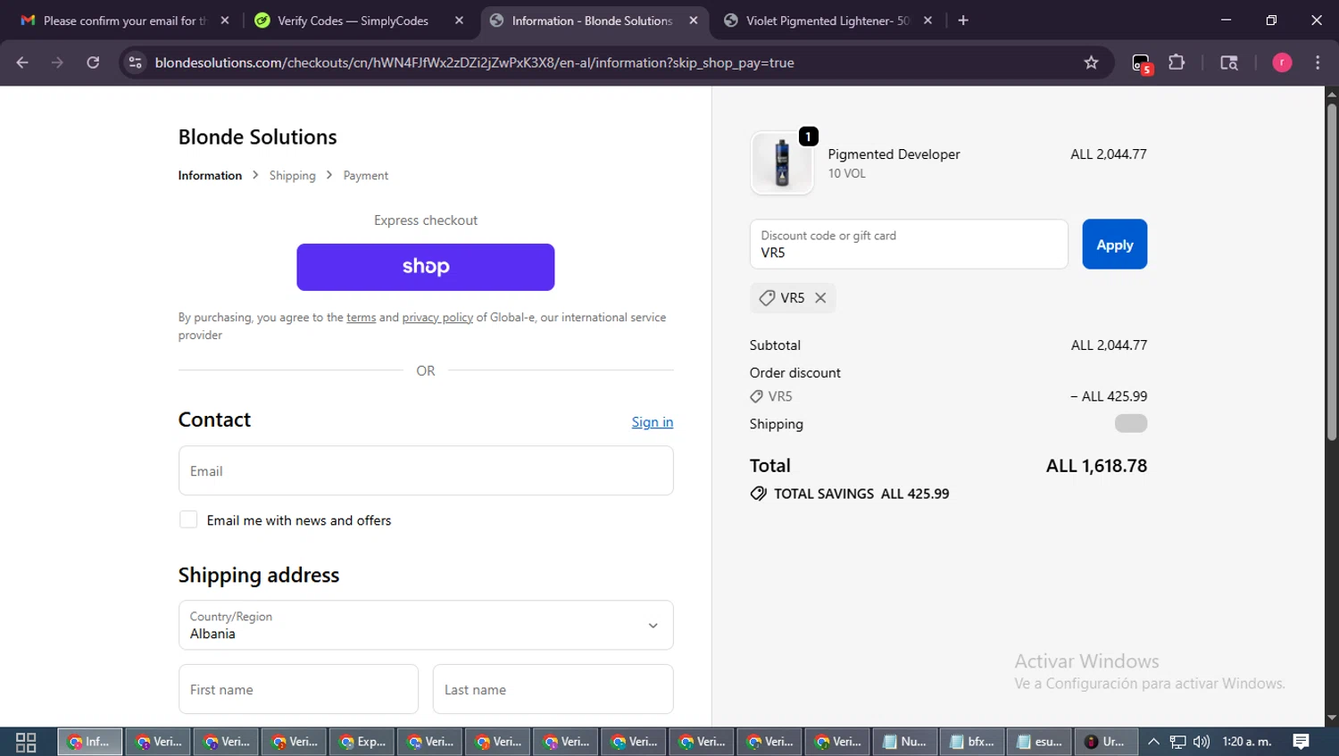The image size is (1339, 756).
Task: Open the Nu... Notepad taskbar window
Action: tap(905, 742)
